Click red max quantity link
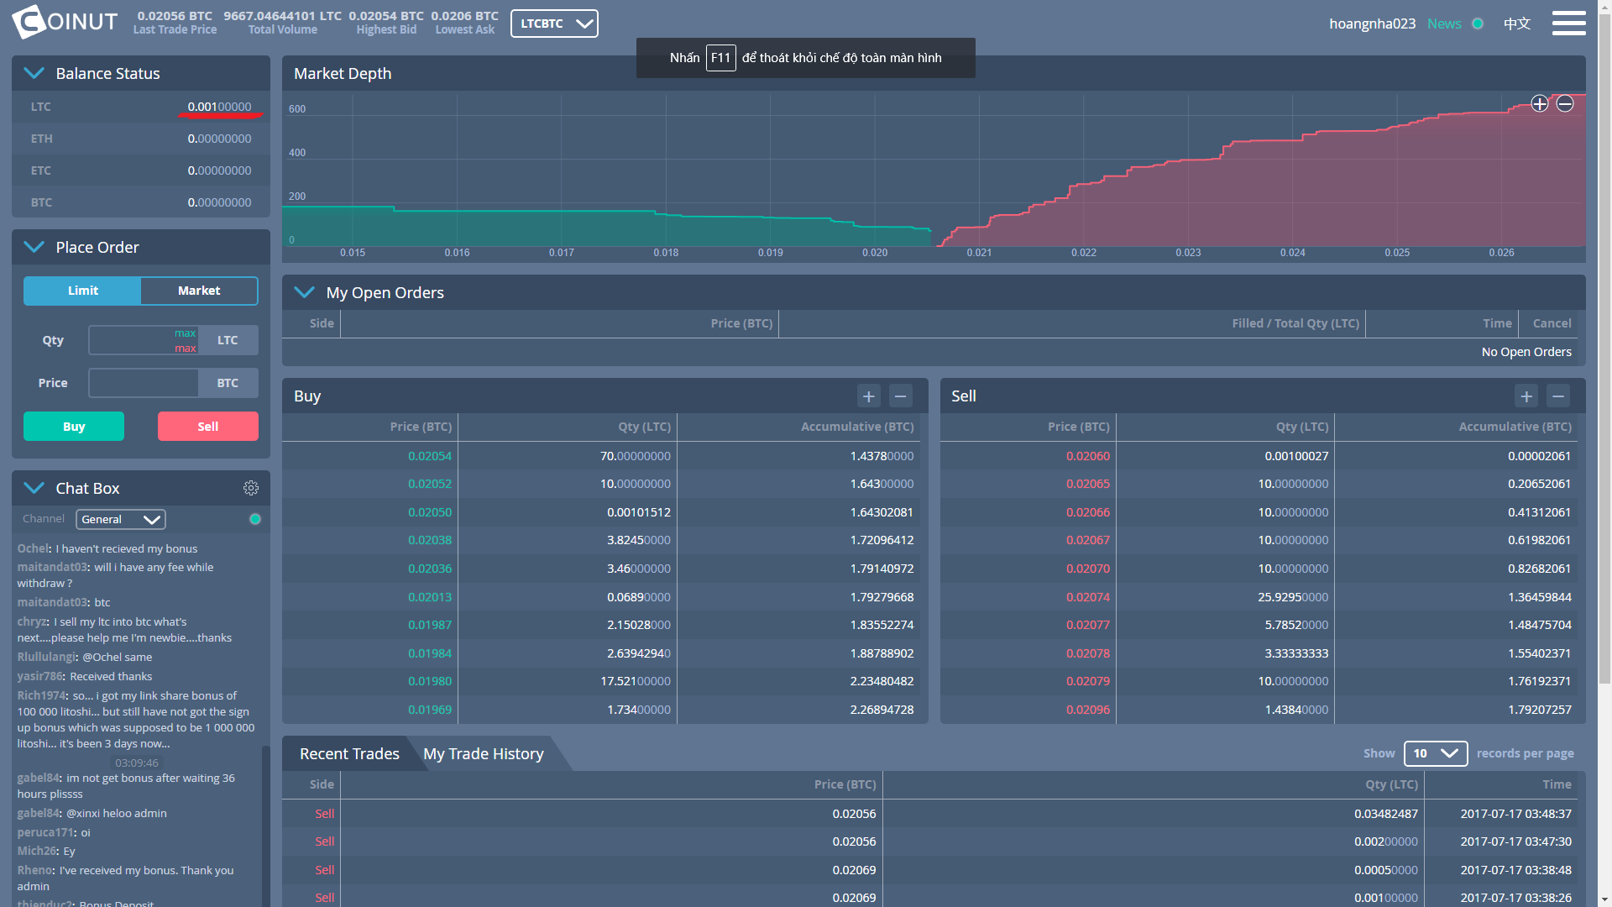 coord(186,348)
